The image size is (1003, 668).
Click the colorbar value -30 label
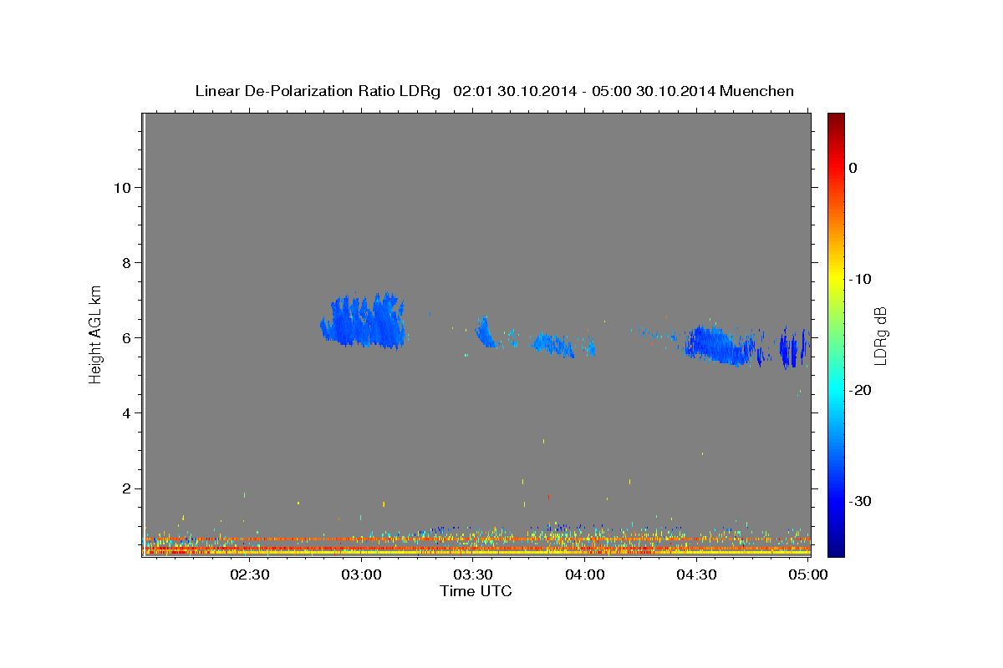862,501
